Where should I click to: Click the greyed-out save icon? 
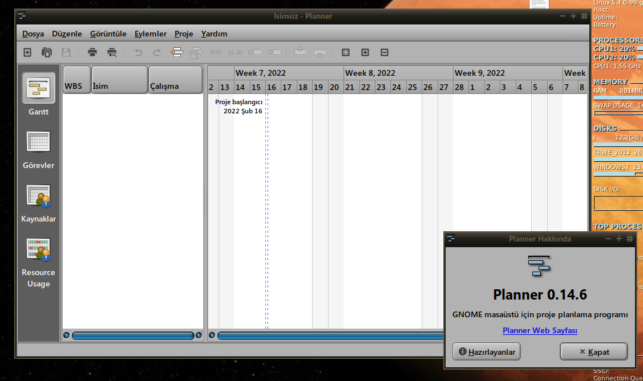(x=66, y=52)
